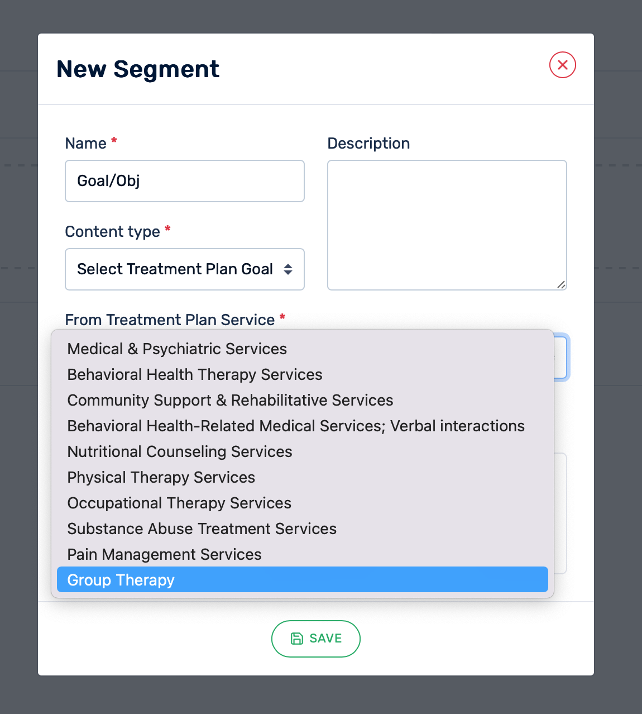Screen dimensions: 642x714
Task: Click the Content type dropdown arrows
Action: 288,269
